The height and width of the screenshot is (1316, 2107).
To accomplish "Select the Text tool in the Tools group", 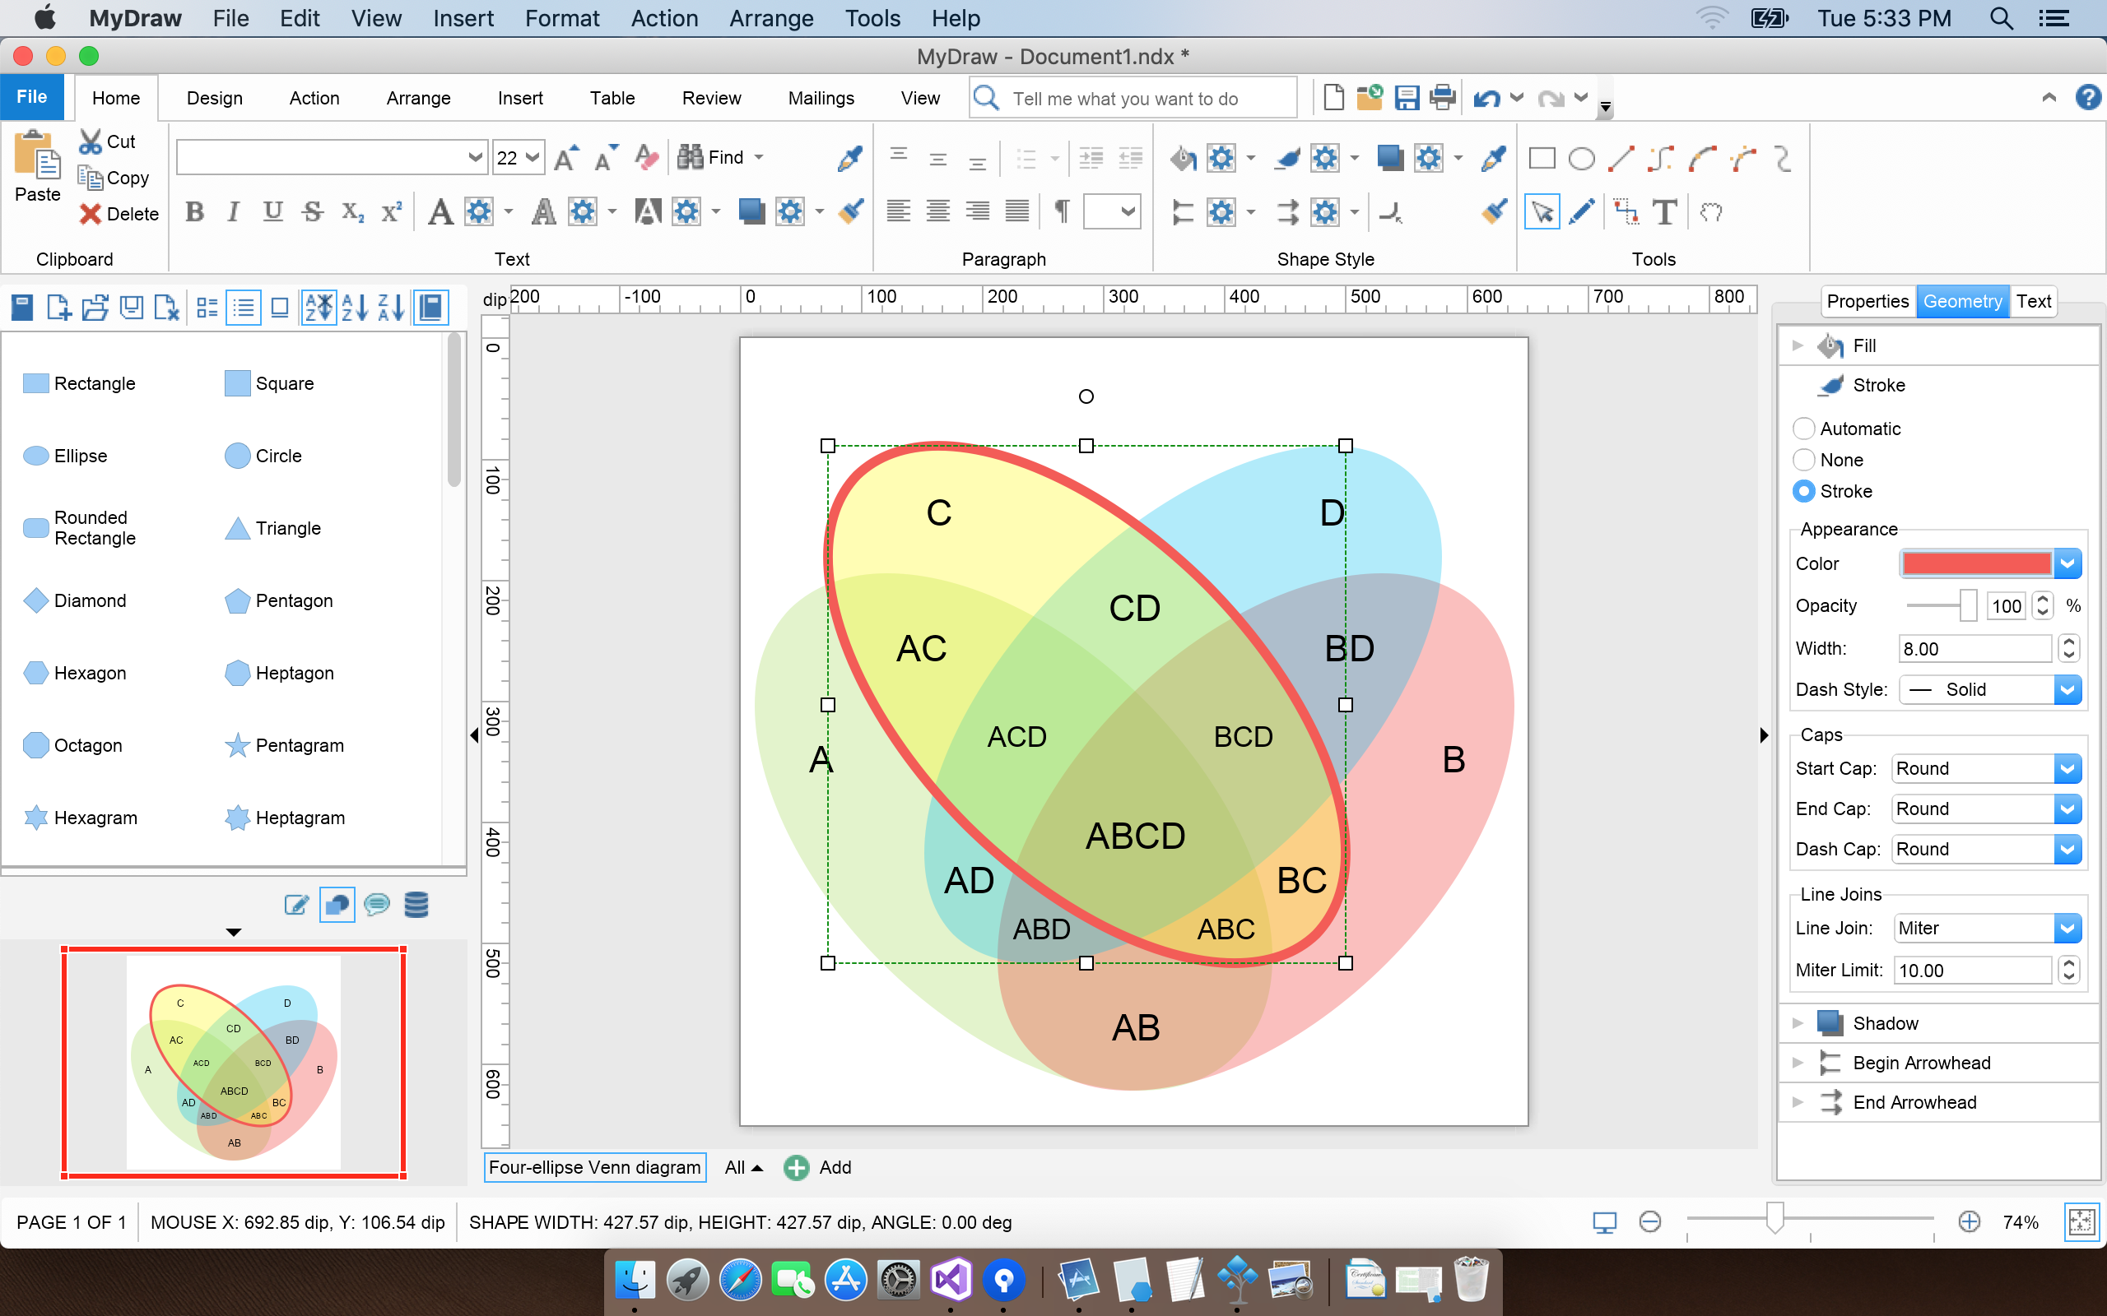I will [1666, 211].
